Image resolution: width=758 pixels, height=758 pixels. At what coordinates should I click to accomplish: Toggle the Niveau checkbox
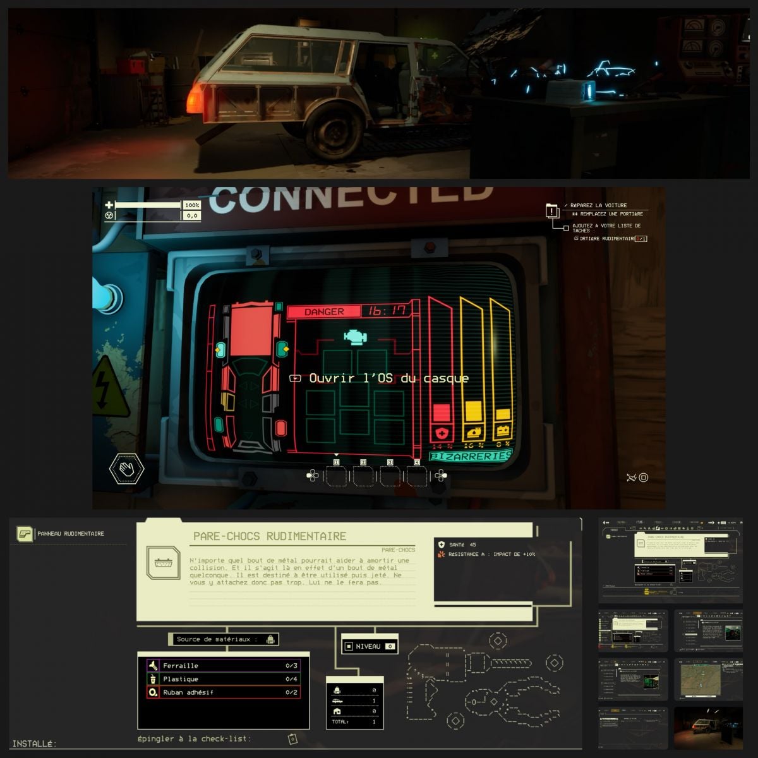[349, 646]
